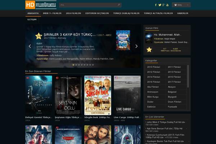Open the Şeytanın Oğlu movie poster
The height and width of the screenshot is (144, 216).
pos(68,95)
